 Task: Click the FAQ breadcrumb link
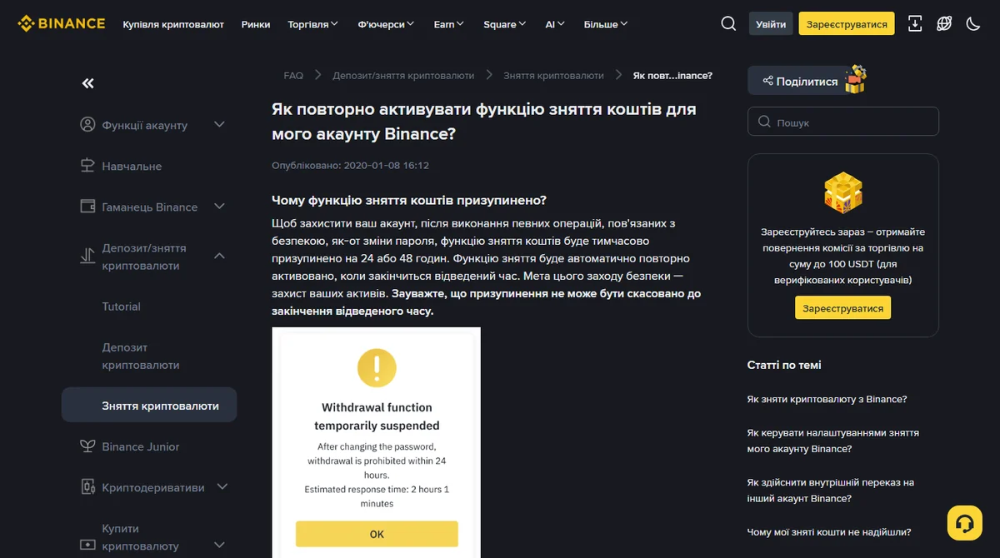(293, 75)
